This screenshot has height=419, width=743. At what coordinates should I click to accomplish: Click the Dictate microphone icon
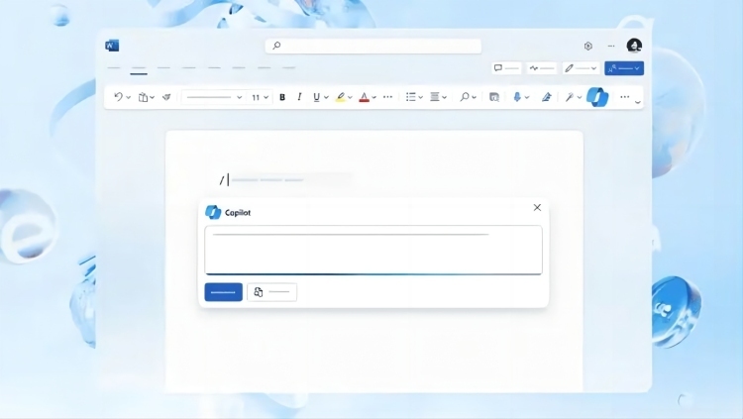click(517, 97)
